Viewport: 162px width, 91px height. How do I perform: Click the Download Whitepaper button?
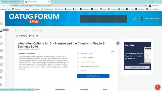(137, 67)
